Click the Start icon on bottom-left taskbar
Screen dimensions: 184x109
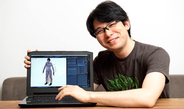pyautogui.click(x=32, y=87)
